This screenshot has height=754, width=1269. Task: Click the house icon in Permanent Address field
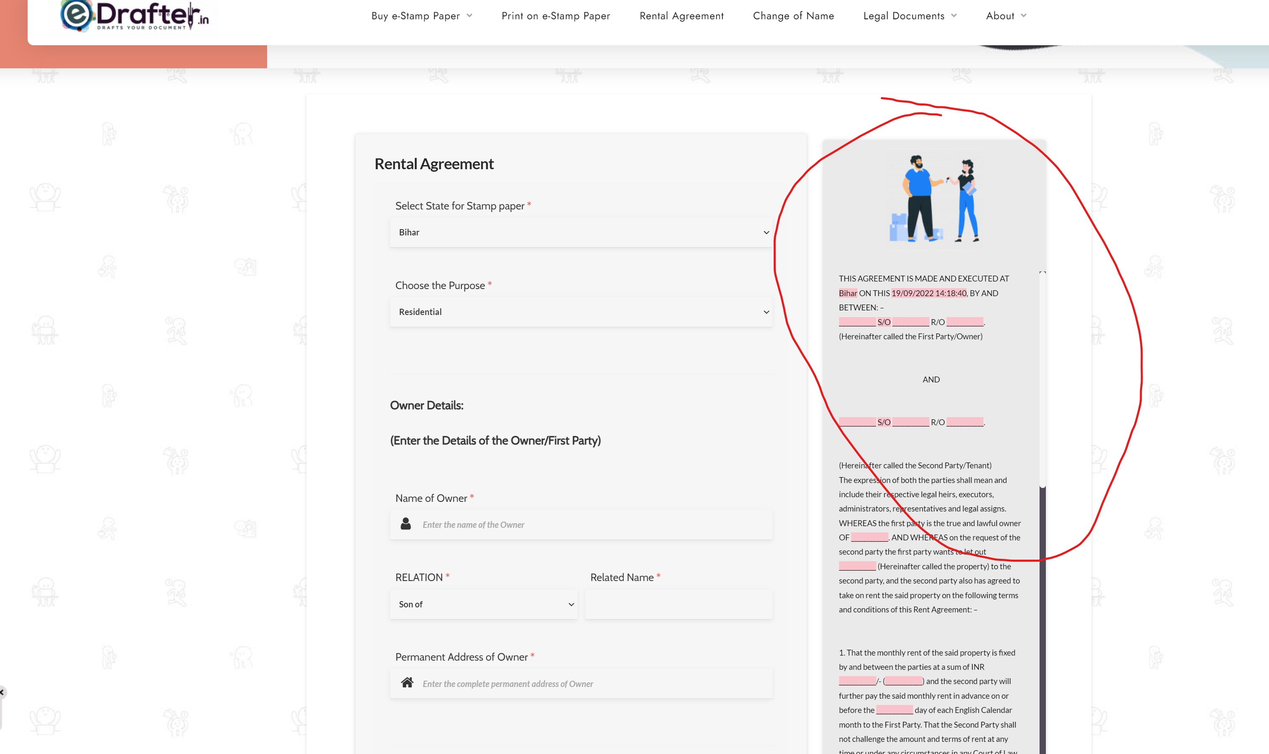point(407,683)
